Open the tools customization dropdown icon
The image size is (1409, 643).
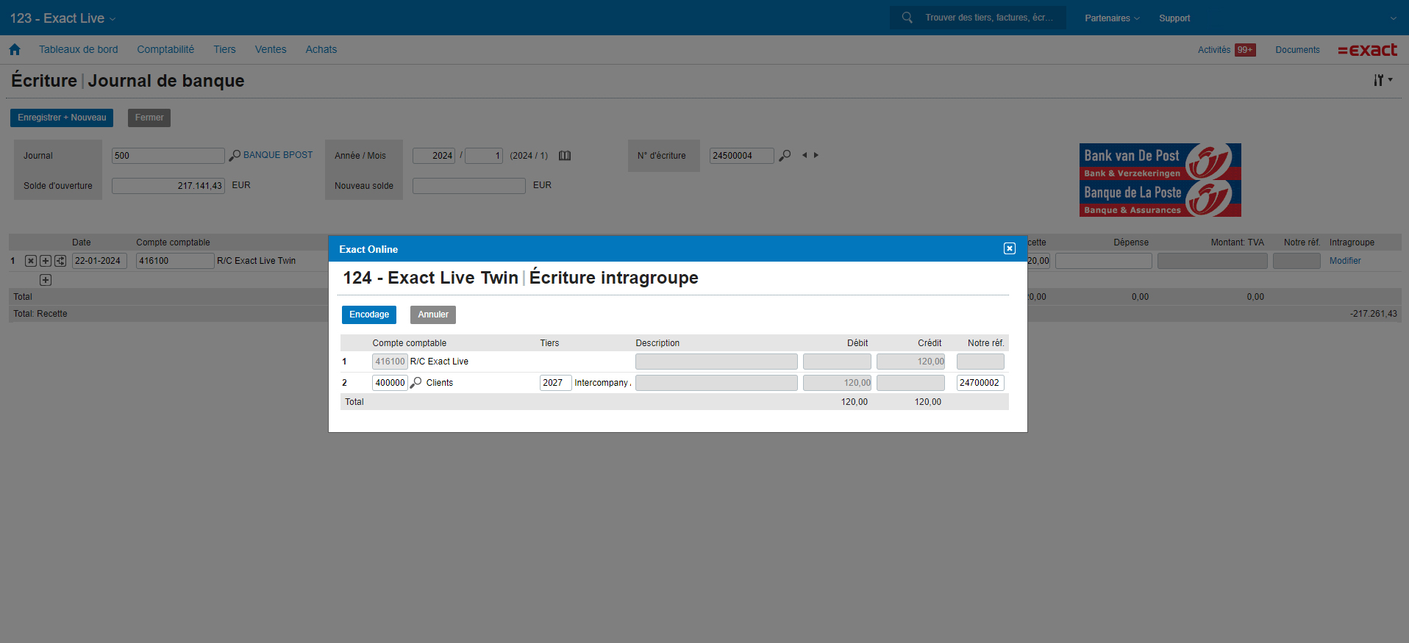[x=1383, y=79]
